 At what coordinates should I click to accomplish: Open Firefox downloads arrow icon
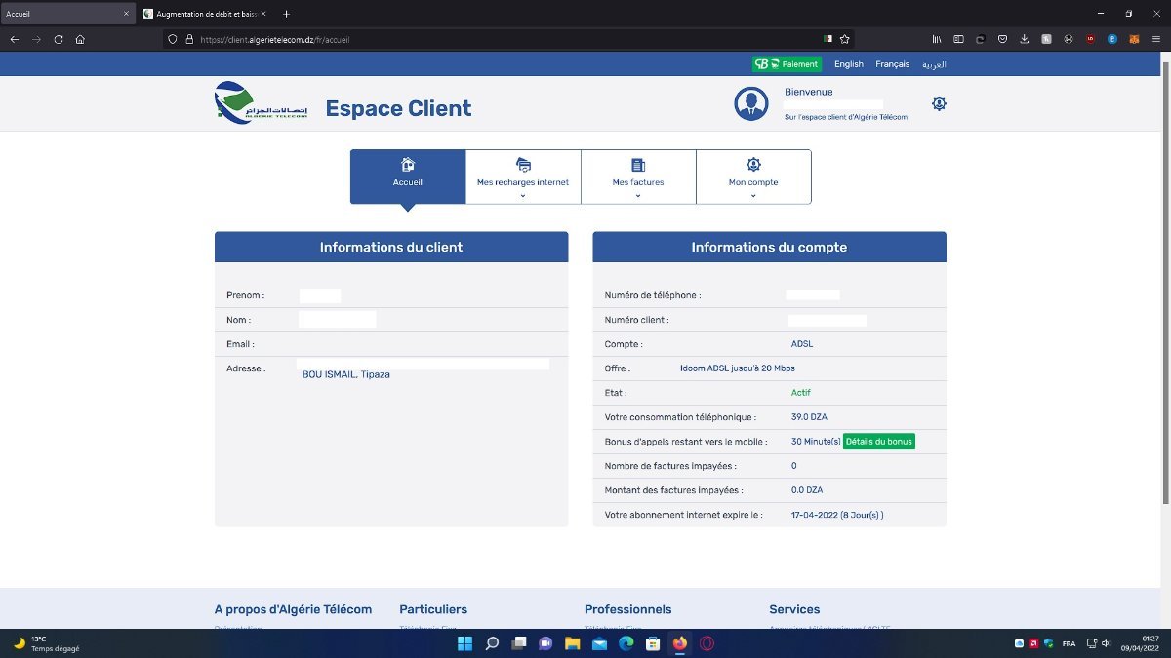[1025, 39]
